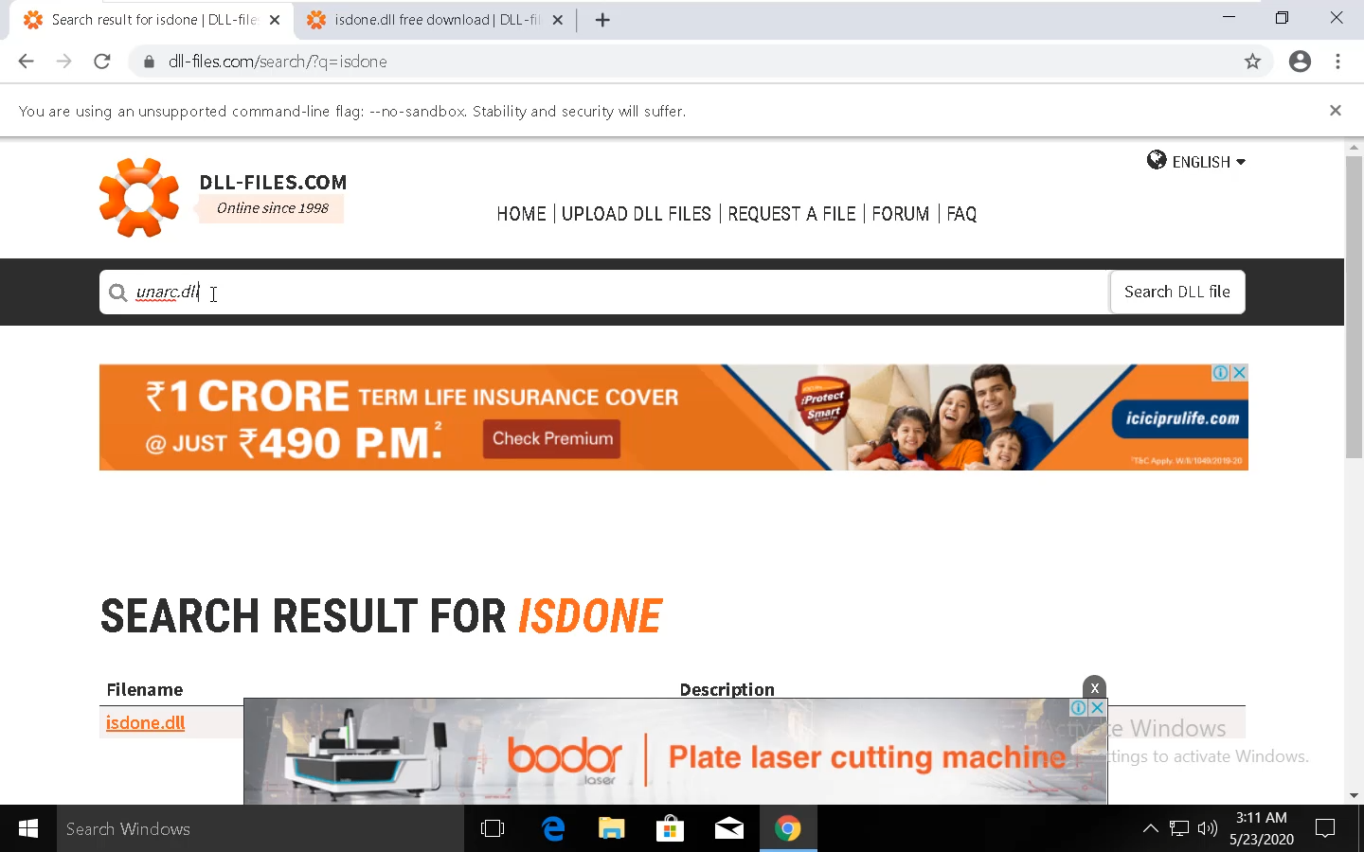Show hidden system tray icons
The width and height of the screenshot is (1364, 852).
[1151, 829]
